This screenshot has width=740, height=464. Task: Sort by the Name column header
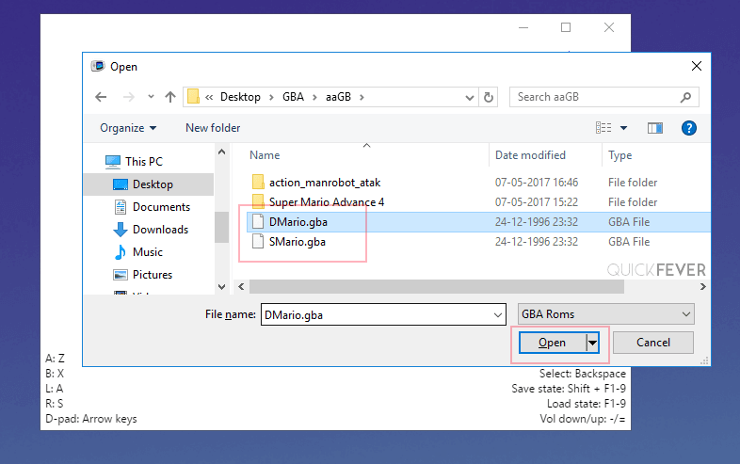pyautogui.click(x=265, y=155)
